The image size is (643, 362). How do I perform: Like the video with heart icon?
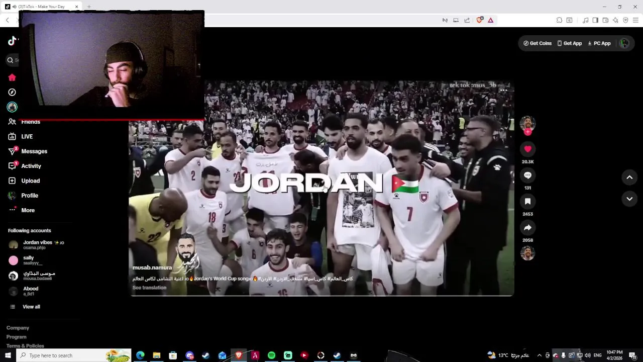[527, 149]
